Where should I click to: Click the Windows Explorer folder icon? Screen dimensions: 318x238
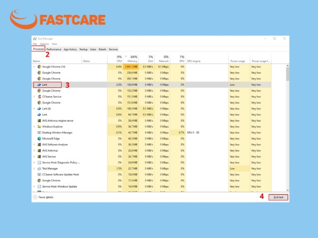(39, 126)
